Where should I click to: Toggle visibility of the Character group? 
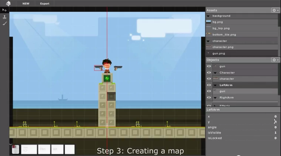209,72
